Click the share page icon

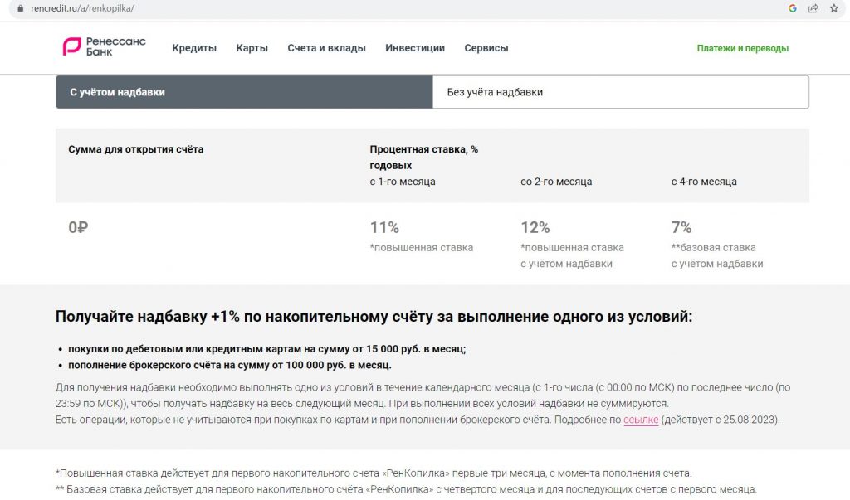(813, 8)
